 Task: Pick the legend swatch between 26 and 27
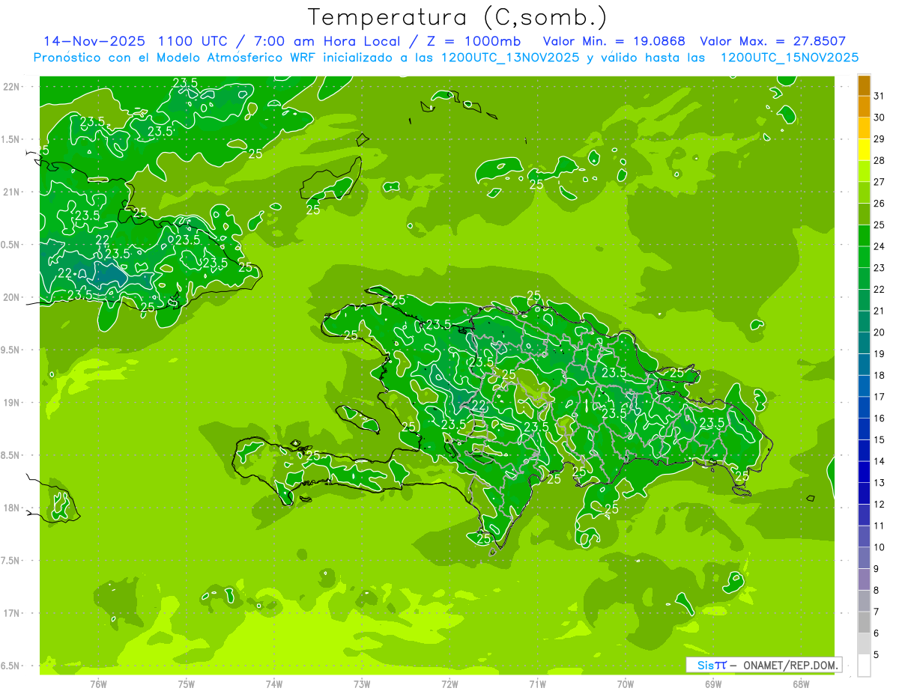(864, 192)
